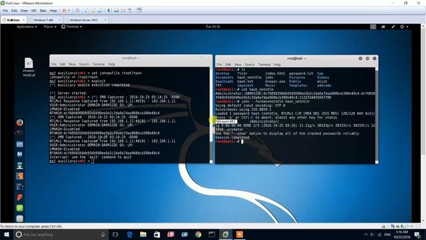Launch Burp Suite from the Kali dock
This screenshot has height=240, width=426.
click(x=19, y=176)
